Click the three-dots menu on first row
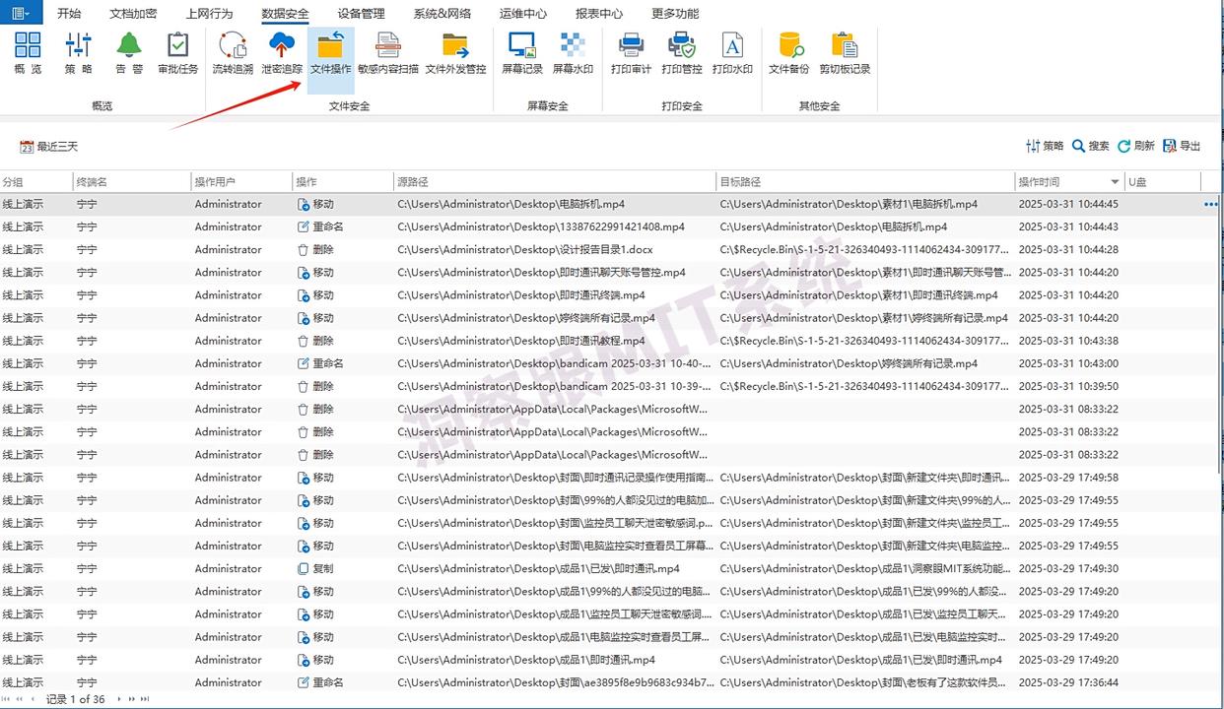The height and width of the screenshot is (709, 1224). click(1210, 204)
